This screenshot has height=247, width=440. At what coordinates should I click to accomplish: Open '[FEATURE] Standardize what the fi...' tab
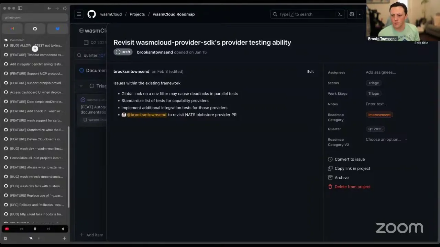pos(34,130)
